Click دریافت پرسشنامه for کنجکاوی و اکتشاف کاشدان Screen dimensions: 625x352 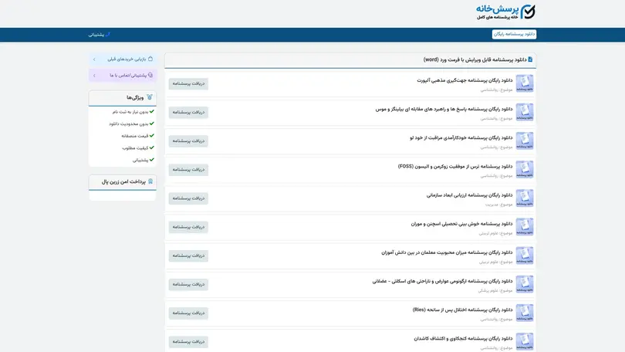pos(188,342)
